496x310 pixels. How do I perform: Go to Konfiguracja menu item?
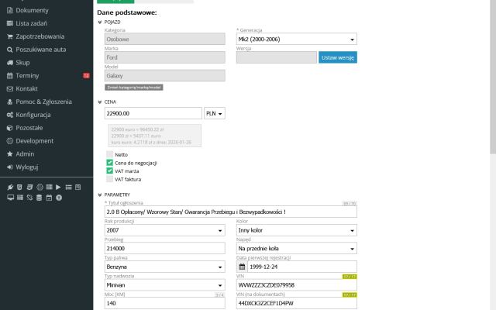33,115
